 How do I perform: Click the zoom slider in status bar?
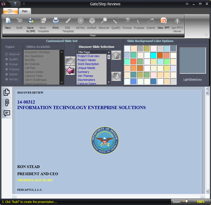186,202
